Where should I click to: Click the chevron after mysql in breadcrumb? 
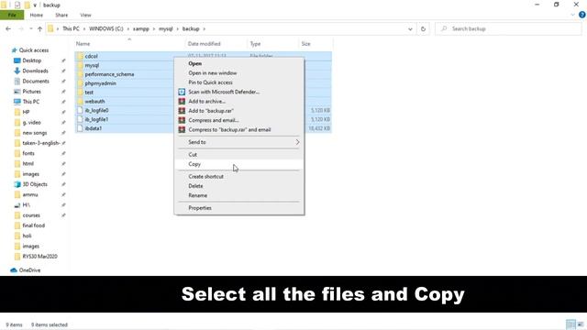pos(177,28)
